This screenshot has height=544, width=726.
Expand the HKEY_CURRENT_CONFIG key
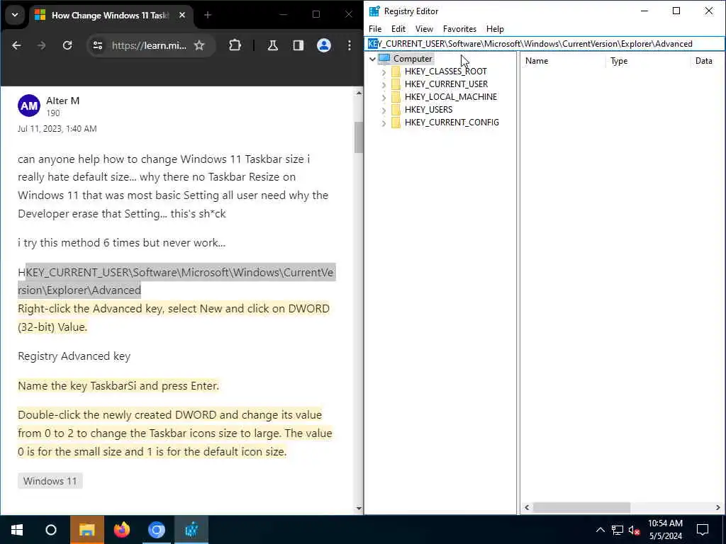click(x=384, y=123)
